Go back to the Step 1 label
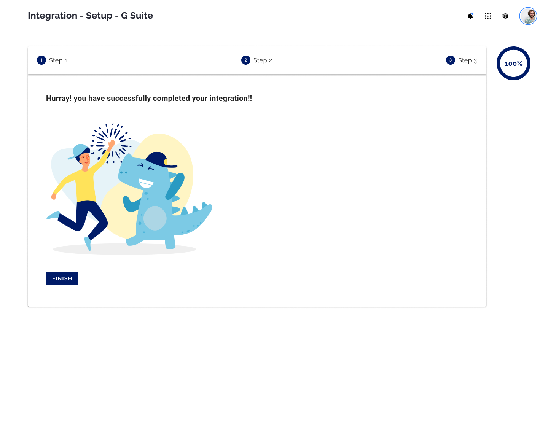The image size is (548, 431). pos(58,60)
